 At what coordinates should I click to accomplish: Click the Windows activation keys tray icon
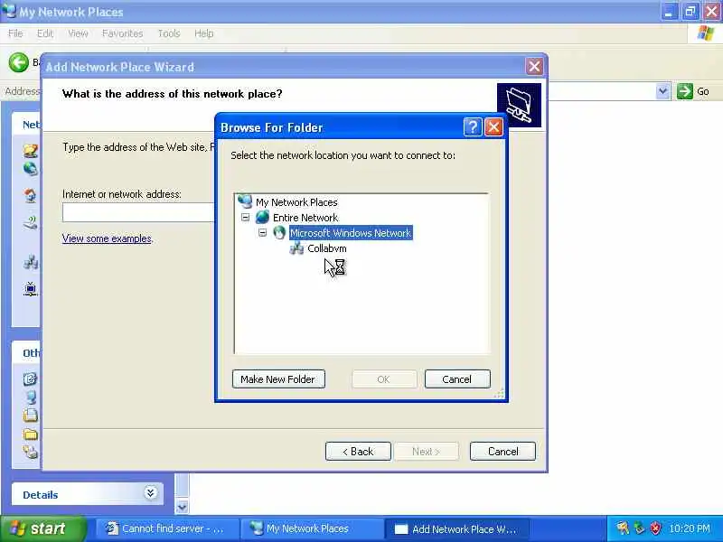click(623, 528)
